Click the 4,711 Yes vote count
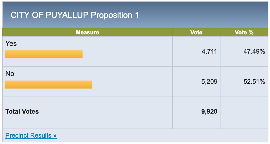Image resolution: width=270 pixels, height=144 pixels. [209, 52]
